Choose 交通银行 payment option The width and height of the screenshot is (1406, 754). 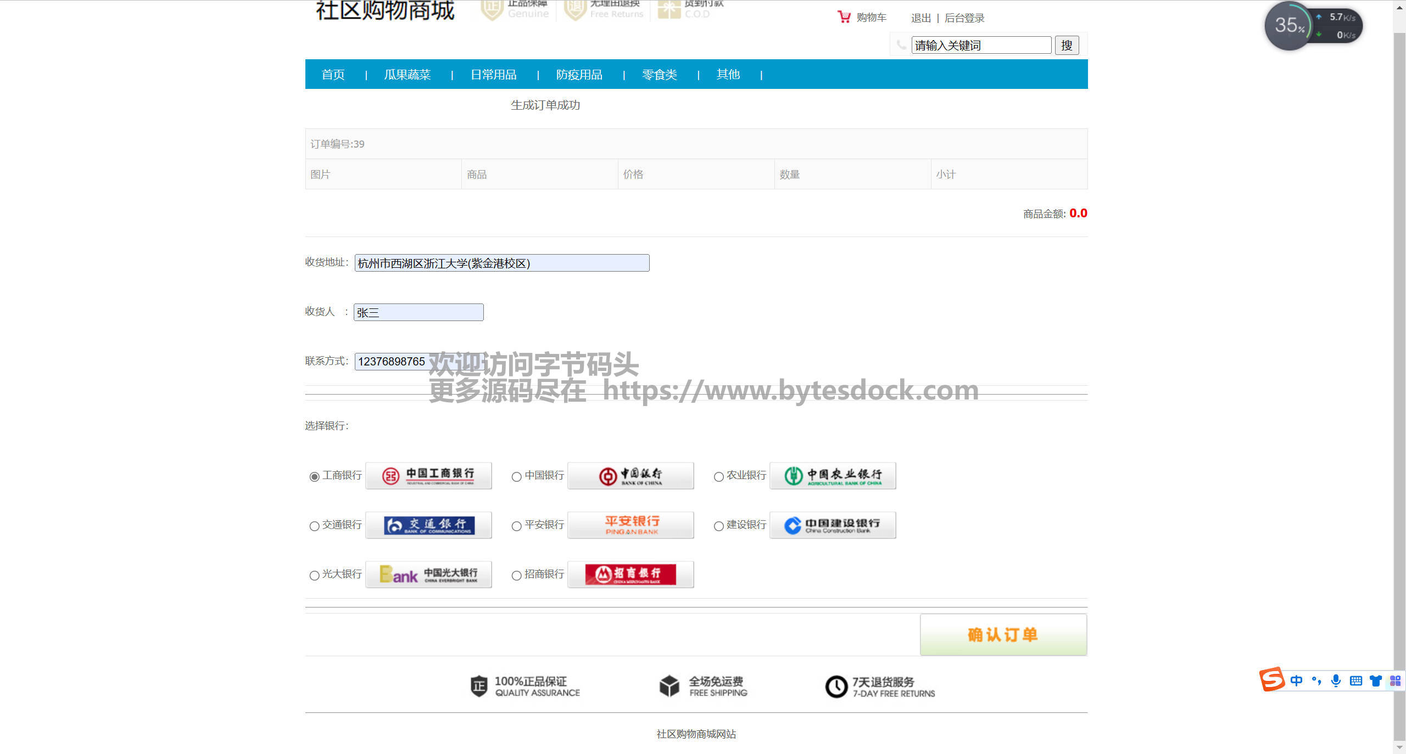(314, 526)
